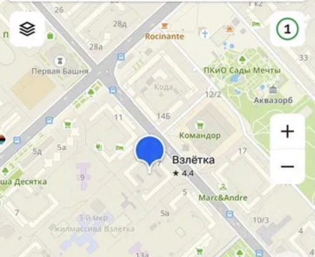Open the ПКиО Сады Мечты park icon
The image size is (315, 257).
coord(242,60)
